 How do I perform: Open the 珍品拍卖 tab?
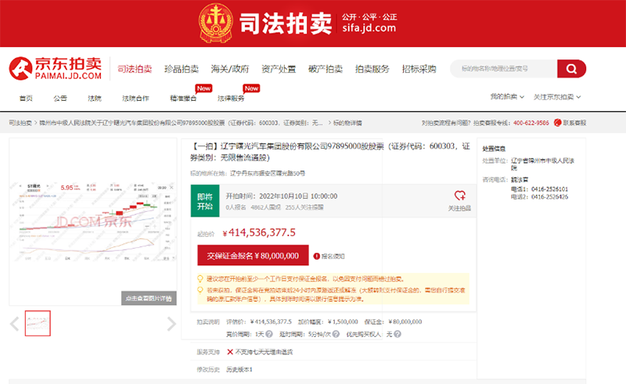pos(182,69)
